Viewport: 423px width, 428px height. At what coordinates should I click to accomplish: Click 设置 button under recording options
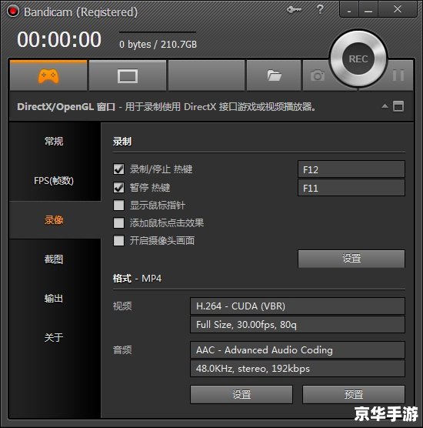[351, 259]
